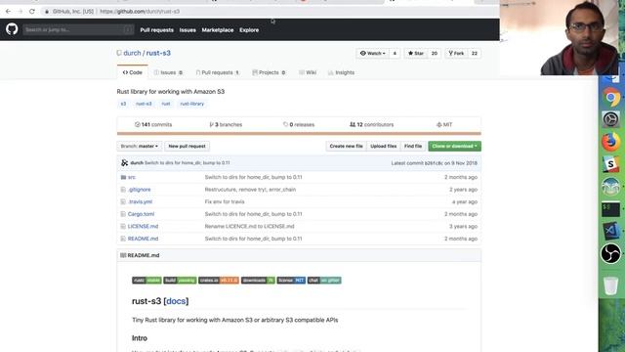Open the durch owner link

[x=132, y=53]
